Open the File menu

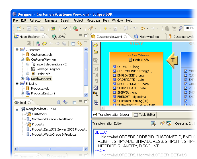(15, 20)
